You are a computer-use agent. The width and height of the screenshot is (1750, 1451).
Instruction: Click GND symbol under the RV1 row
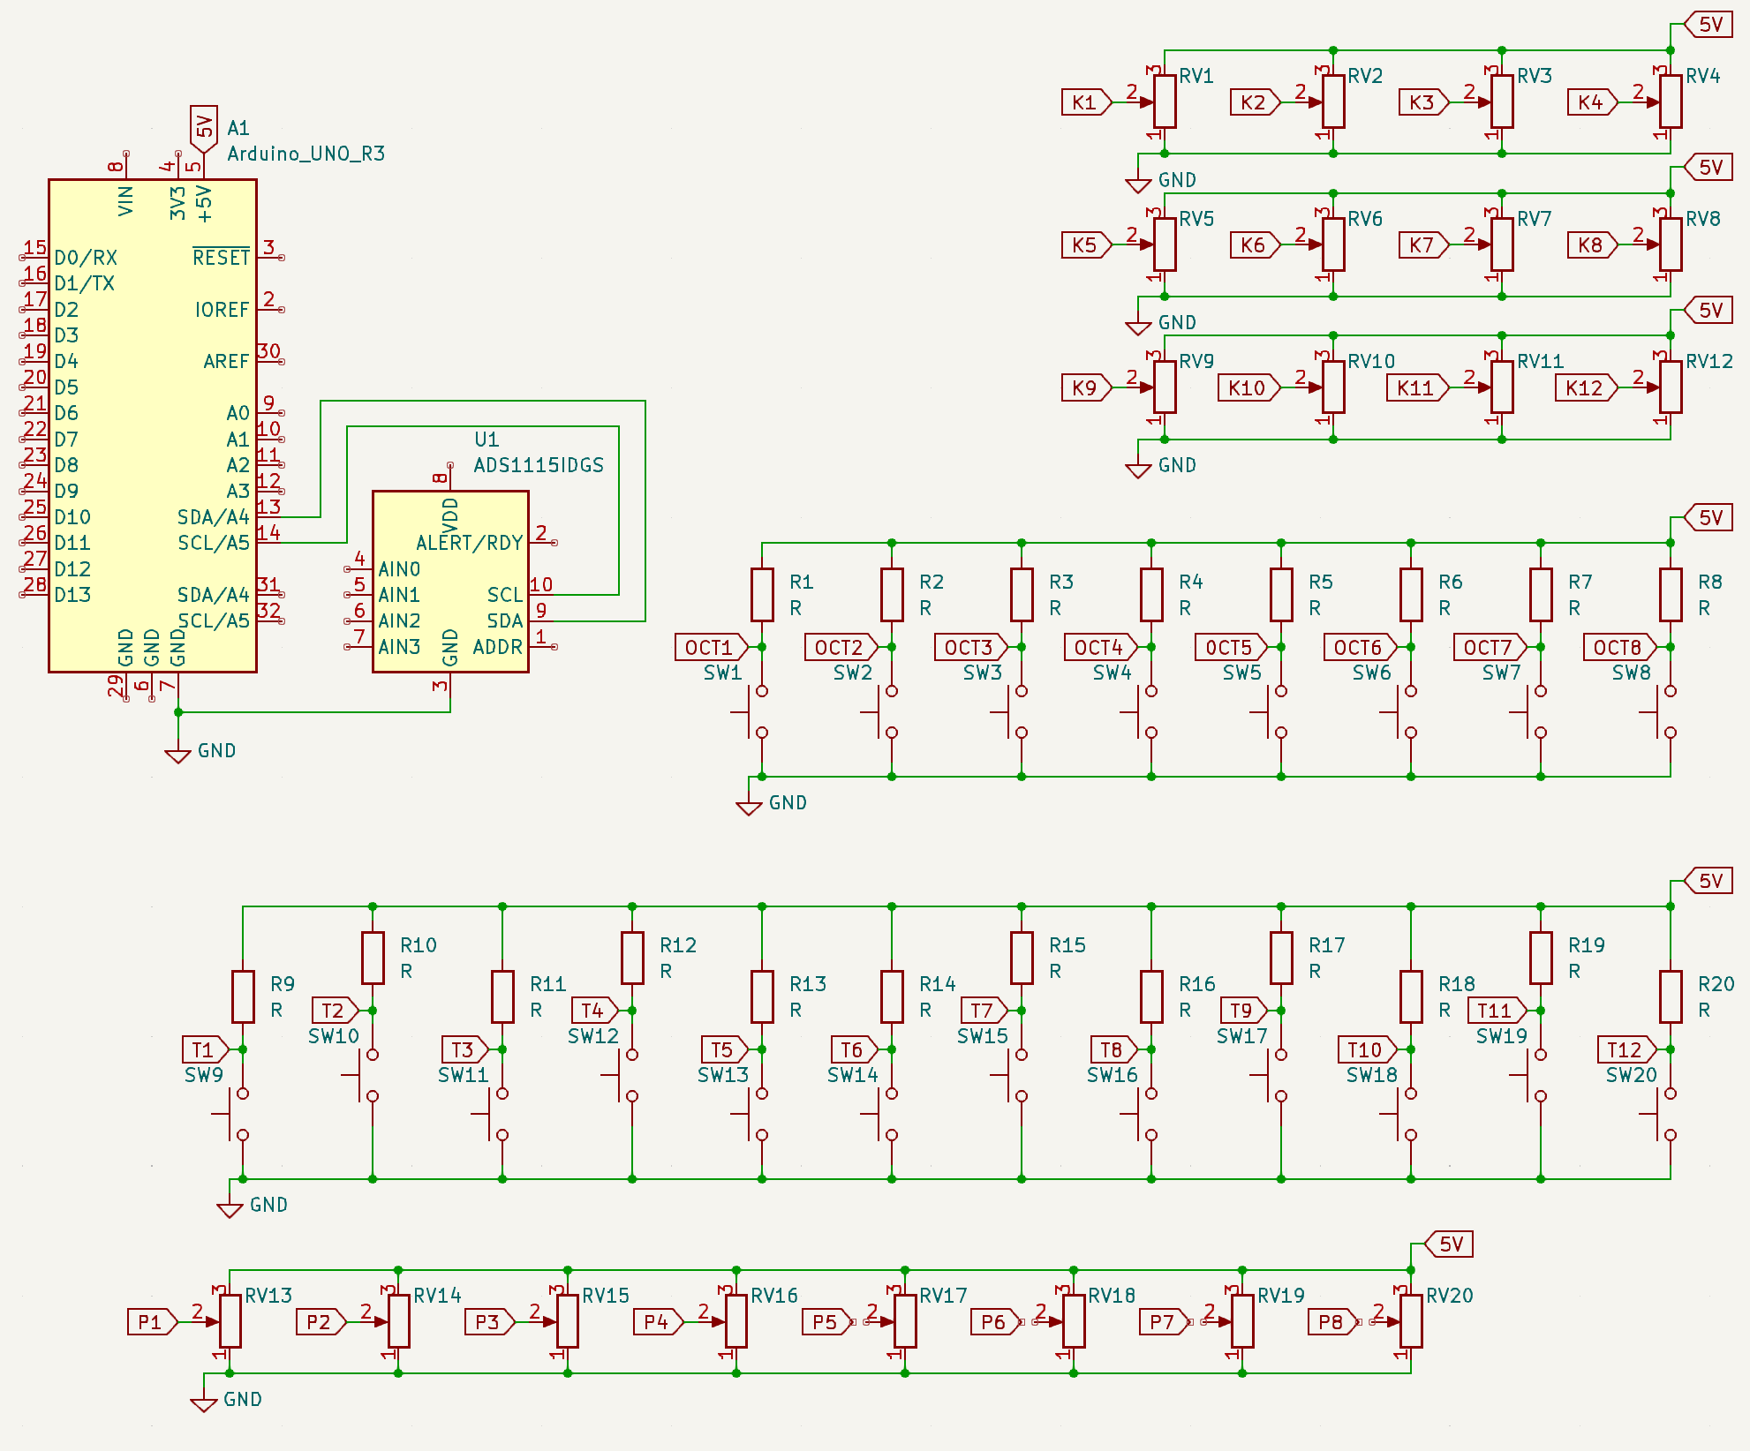tap(1138, 184)
